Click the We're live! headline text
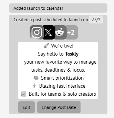This screenshot has width=114, height=118. pos(62,46)
